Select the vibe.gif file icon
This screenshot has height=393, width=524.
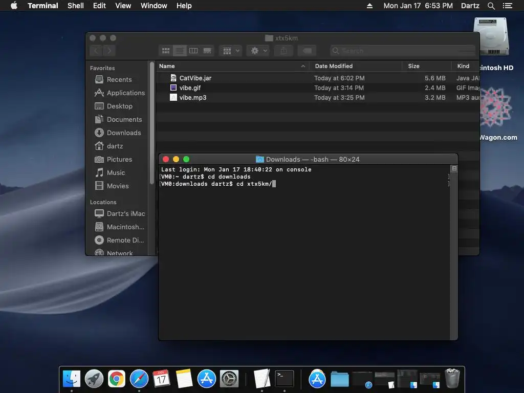(x=173, y=88)
